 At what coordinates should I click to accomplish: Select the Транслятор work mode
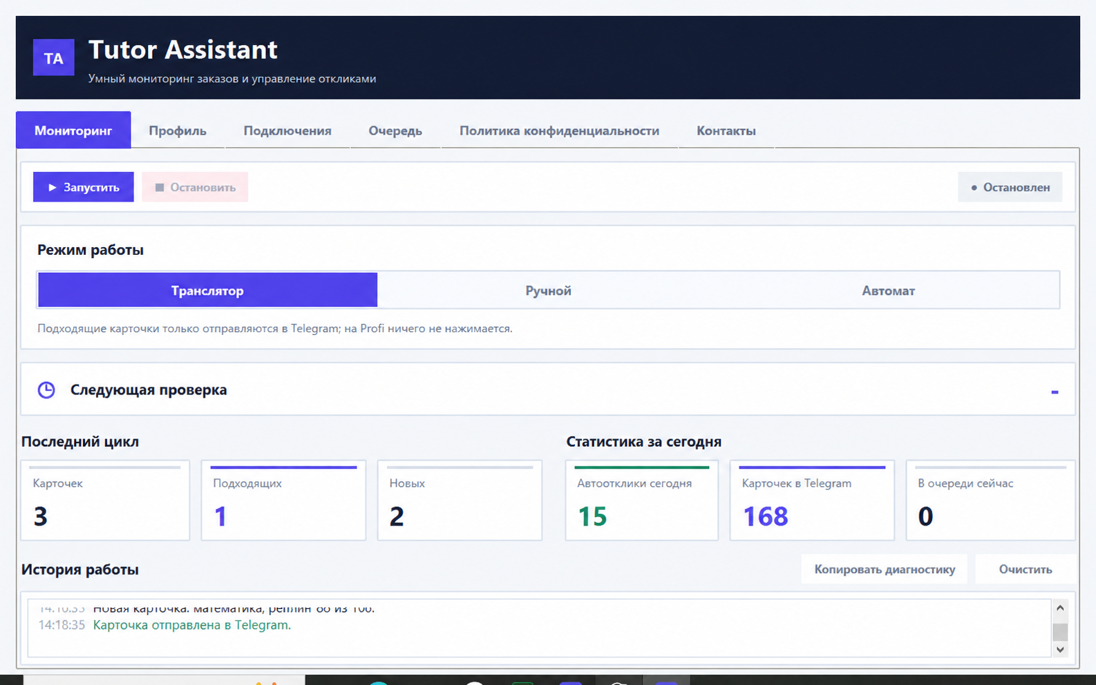207,290
